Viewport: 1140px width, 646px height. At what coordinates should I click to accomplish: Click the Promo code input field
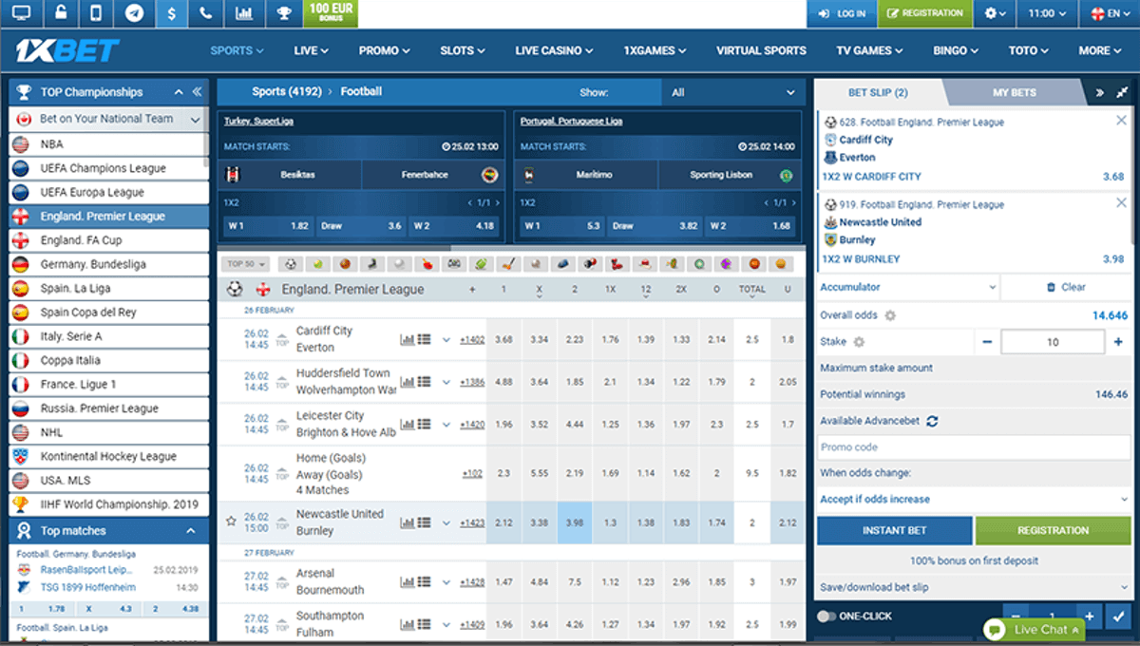pos(974,446)
